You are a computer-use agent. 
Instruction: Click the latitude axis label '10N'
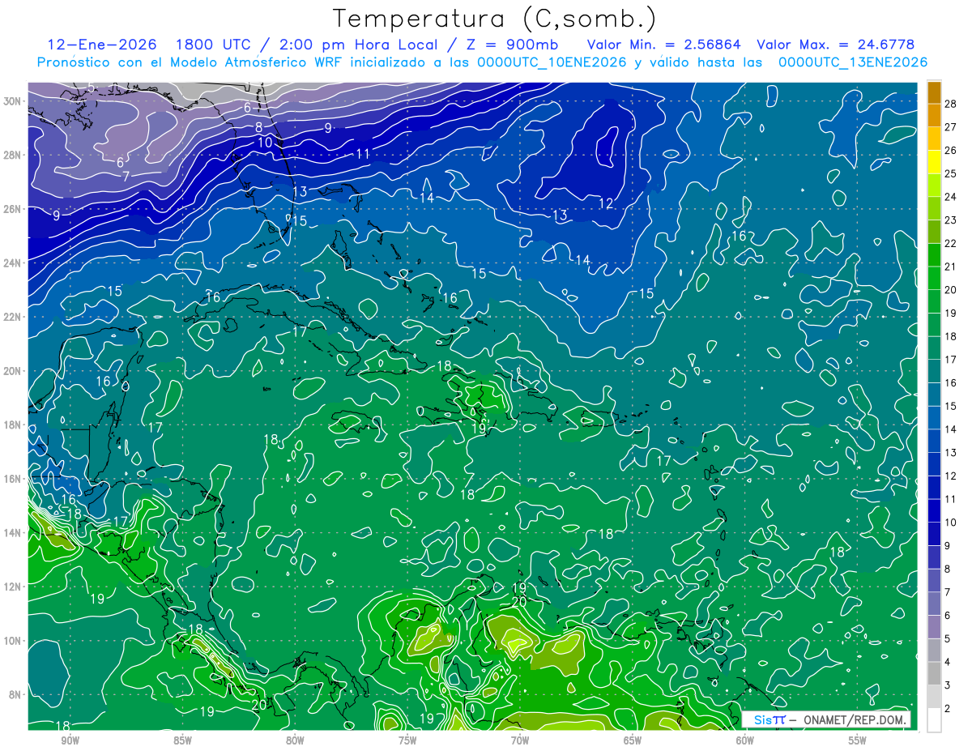tap(14, 640)
